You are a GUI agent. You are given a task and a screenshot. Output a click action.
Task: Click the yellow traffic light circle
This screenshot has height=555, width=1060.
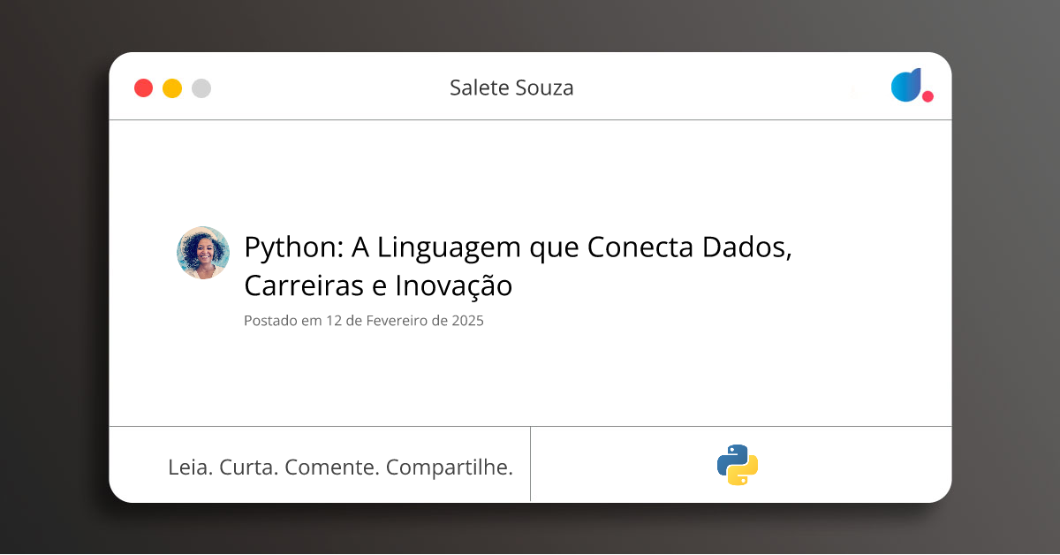point(172,87)
